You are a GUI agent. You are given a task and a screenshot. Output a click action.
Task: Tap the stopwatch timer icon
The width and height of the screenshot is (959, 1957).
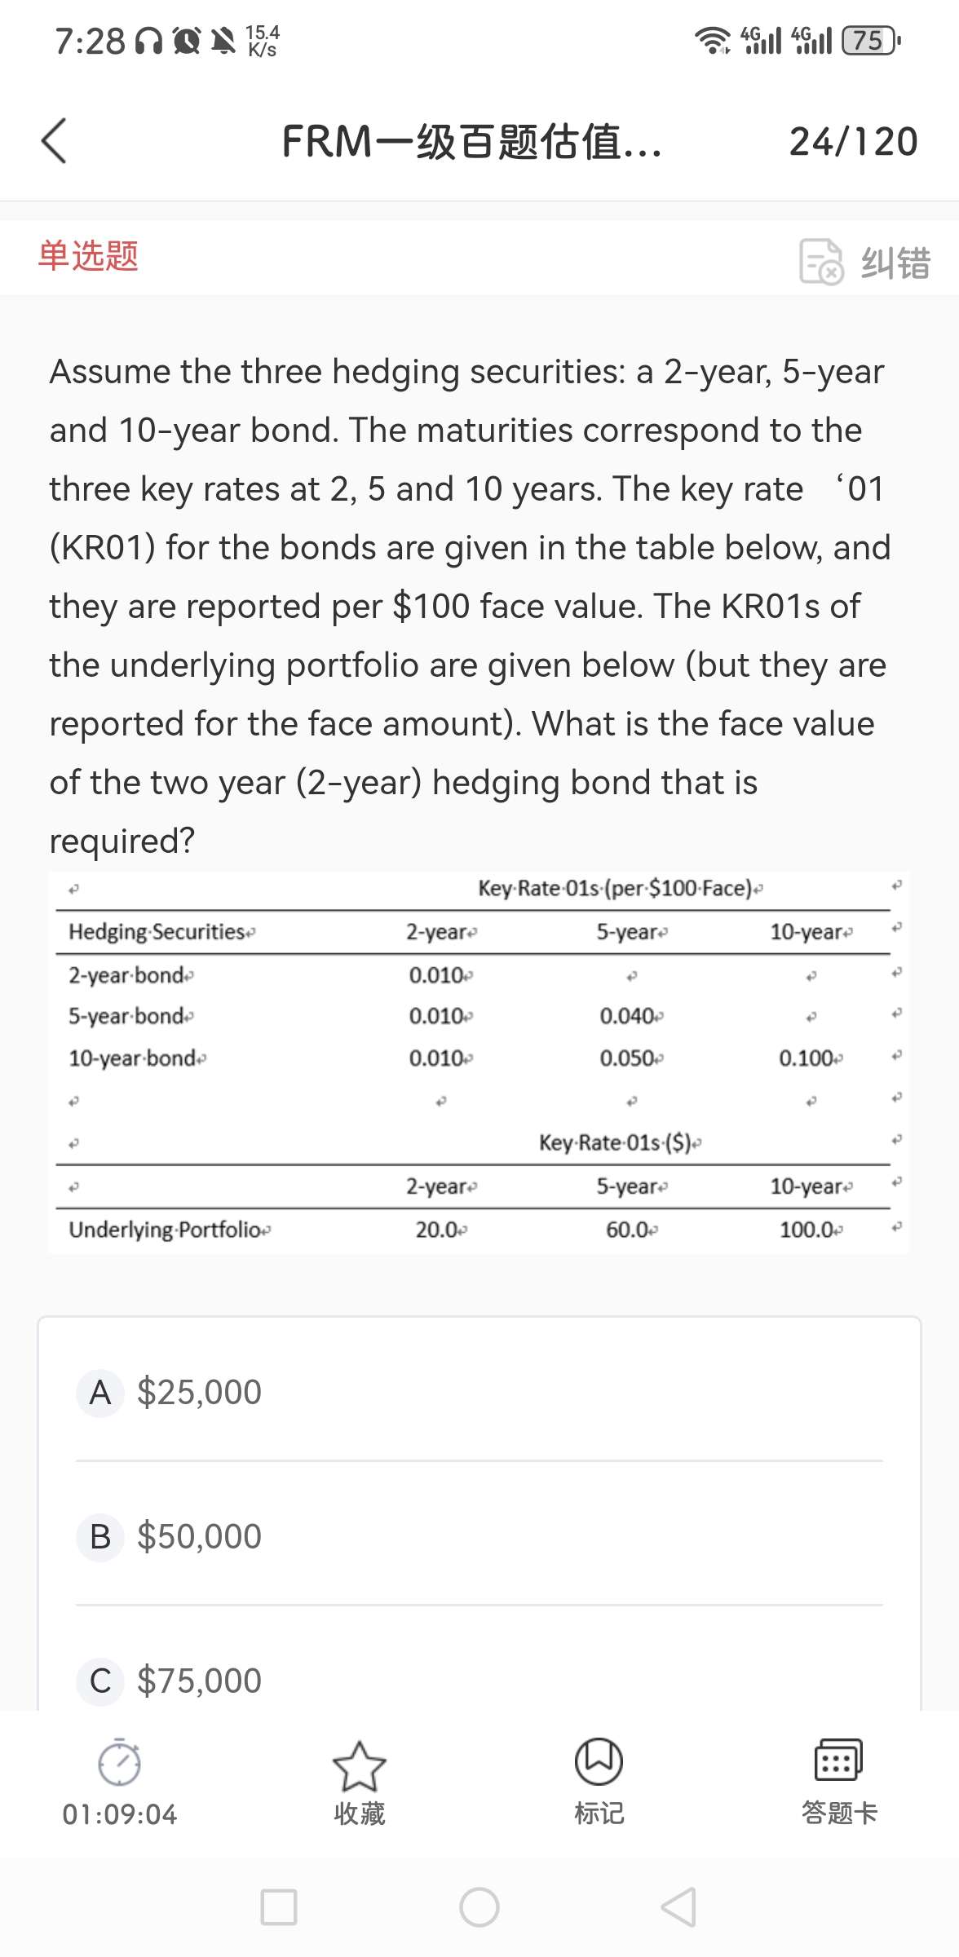[x=120, y=1763]
